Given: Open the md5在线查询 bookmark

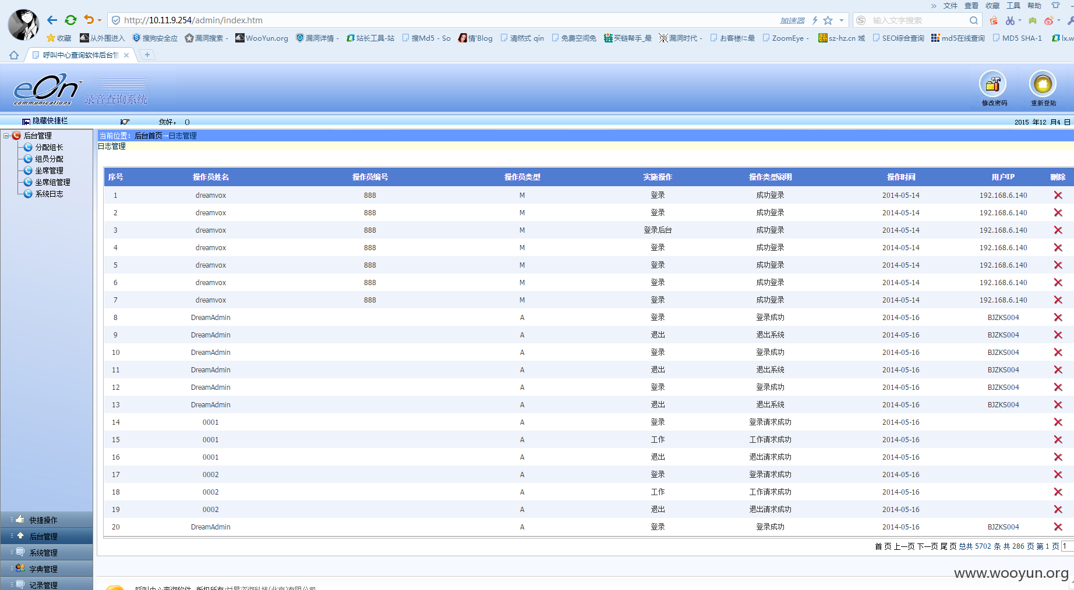Looking at the screenshot, I should 958,38.
